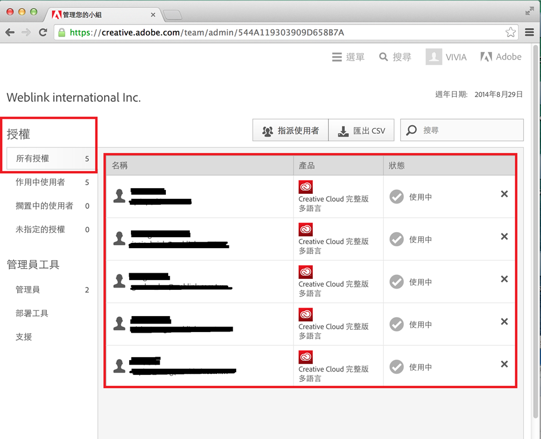Click the first row's Creative Cloud icon

coord(306,187)
